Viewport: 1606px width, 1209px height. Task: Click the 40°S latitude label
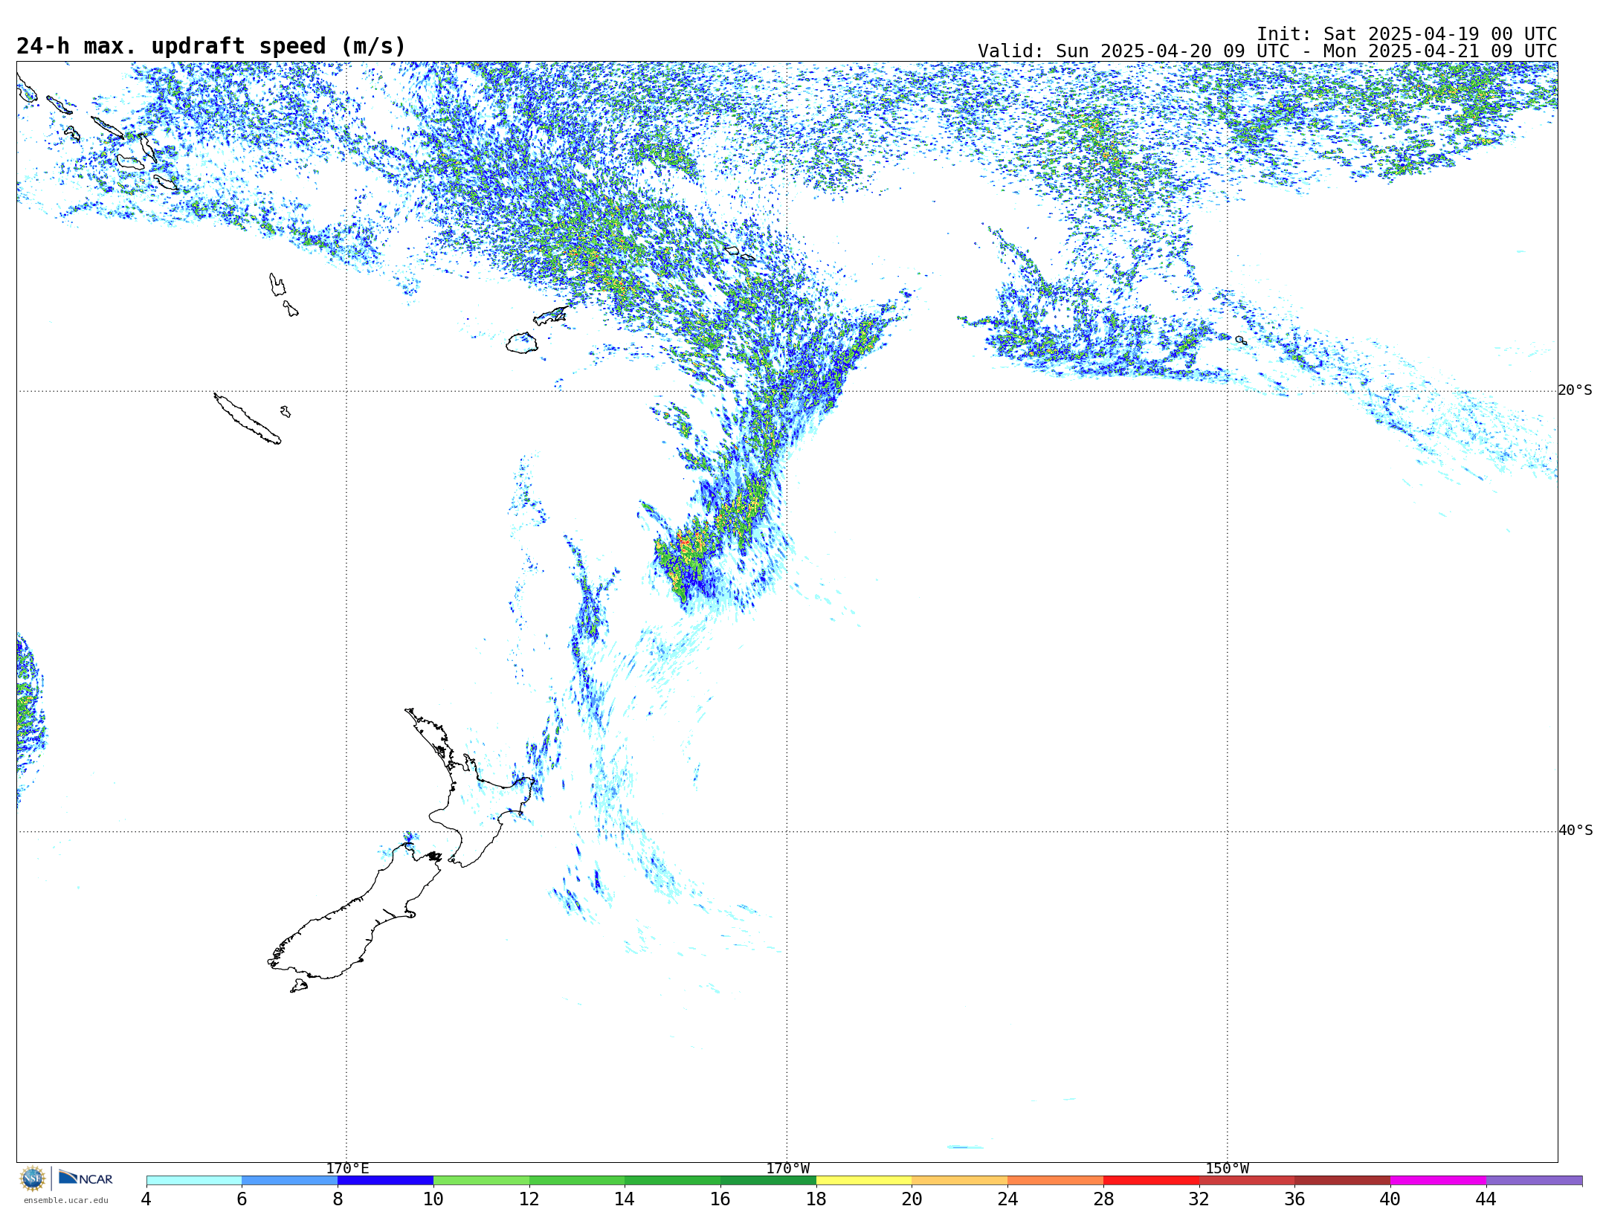point(1576,831)
